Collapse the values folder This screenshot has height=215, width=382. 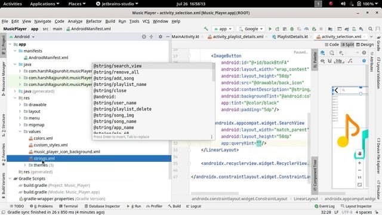coord(20,131)
